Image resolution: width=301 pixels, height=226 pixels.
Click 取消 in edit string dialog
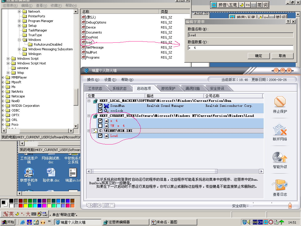[282, 56]
